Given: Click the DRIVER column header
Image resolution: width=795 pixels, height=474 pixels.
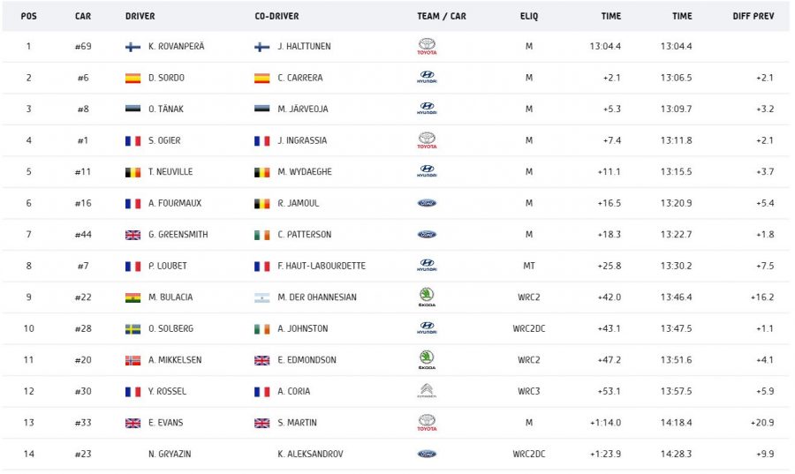Looking at the screenshot, I should (140, 16).
